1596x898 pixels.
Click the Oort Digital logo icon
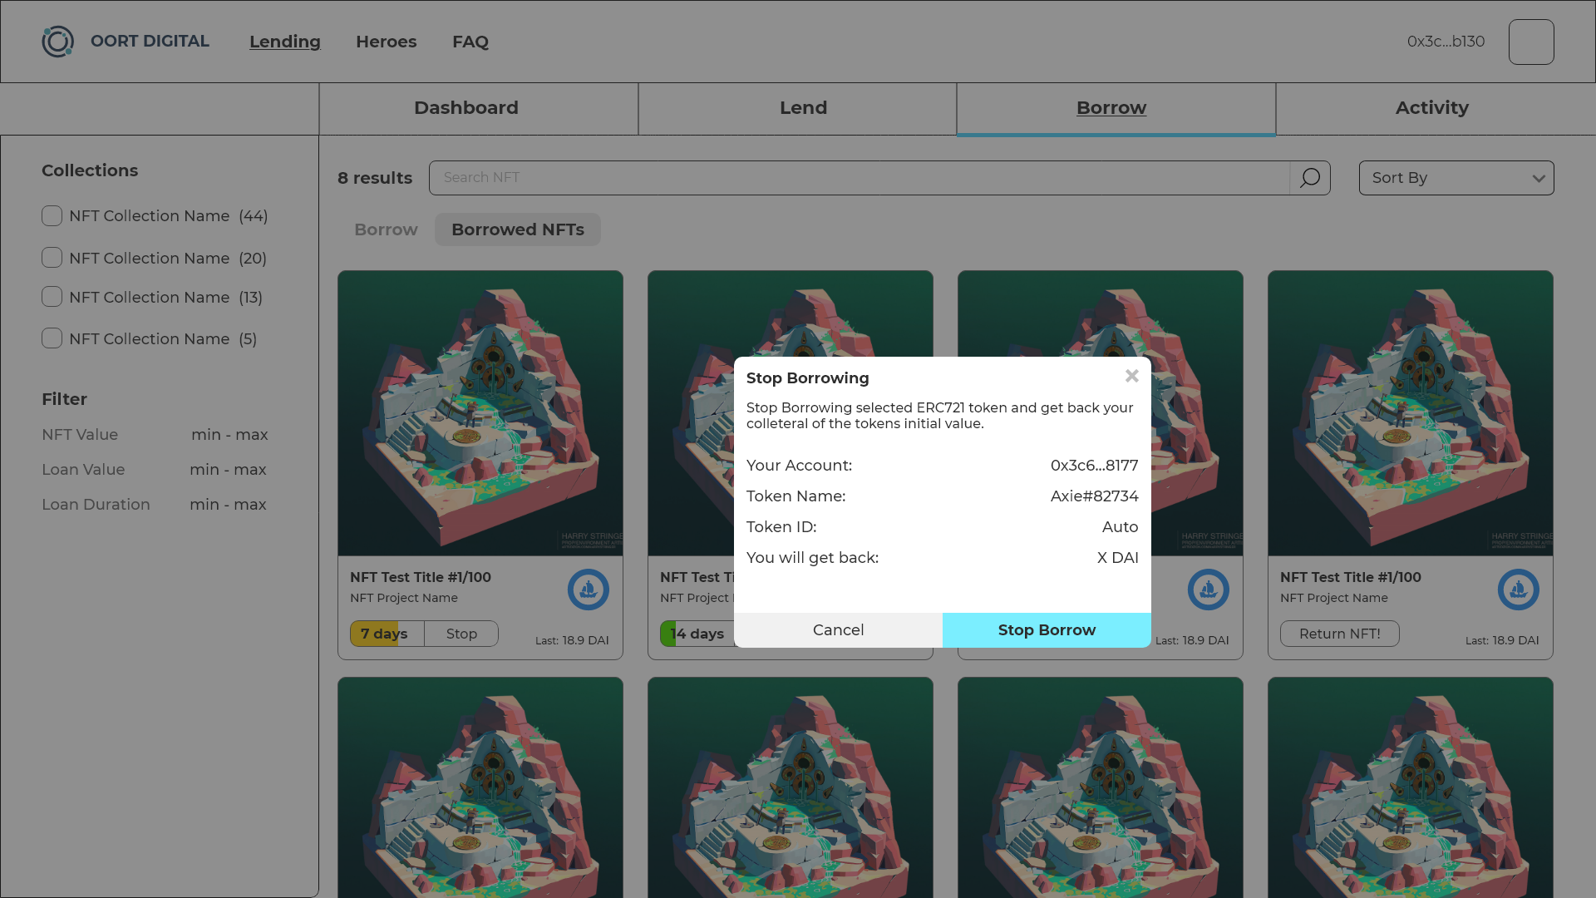[x=58, y=42]
